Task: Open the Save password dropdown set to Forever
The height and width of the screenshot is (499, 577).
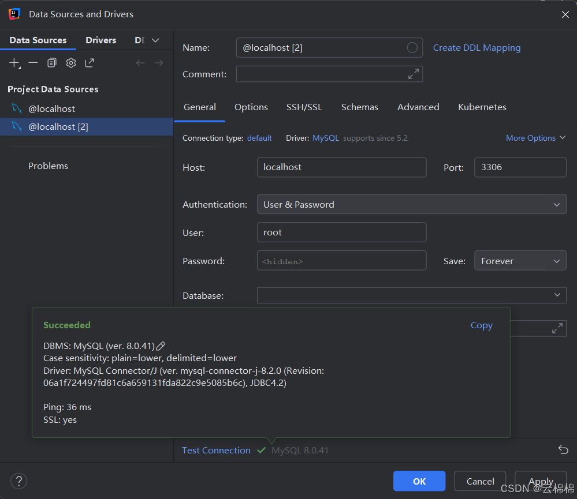Action: 520,261
